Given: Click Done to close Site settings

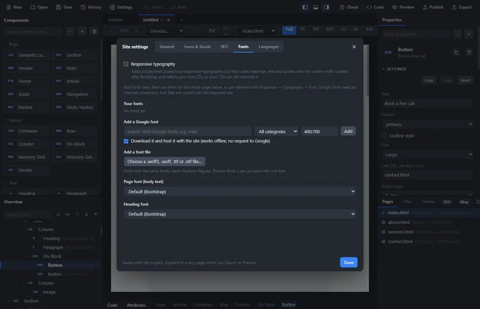Looking at the screenshot, I should 349,262.
